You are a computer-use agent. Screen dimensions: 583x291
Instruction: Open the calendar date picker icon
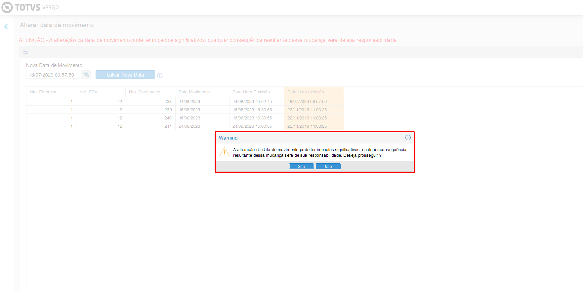pos(86,75)
